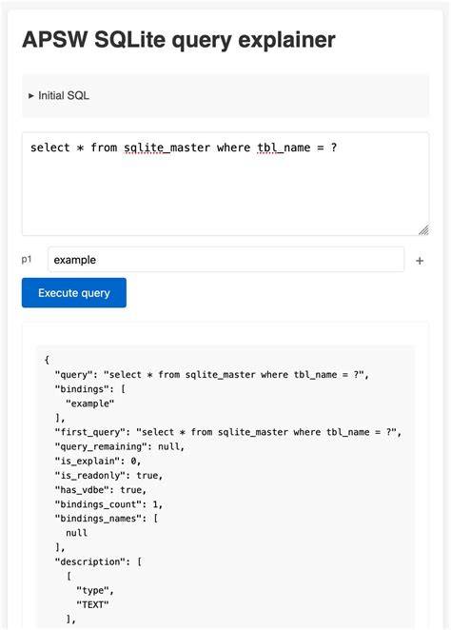Click the Execute query button
This screenshot has width=451, height=630.
(x=74, y=292)
